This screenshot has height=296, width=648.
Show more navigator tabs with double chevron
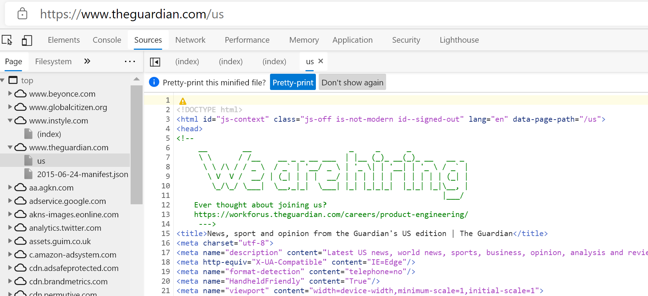click(87, 61)
